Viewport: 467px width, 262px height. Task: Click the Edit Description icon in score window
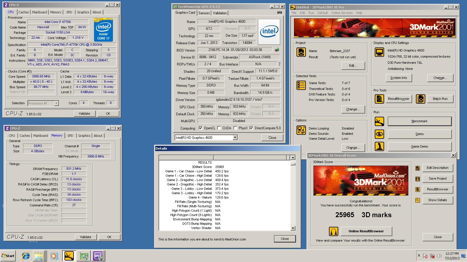click(x=418, y=168)
